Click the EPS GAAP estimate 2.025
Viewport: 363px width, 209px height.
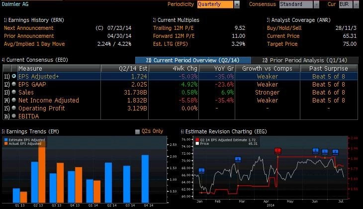point(139,84)
